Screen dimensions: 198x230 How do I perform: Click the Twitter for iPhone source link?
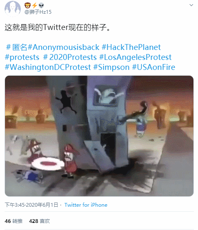point(86,205)
